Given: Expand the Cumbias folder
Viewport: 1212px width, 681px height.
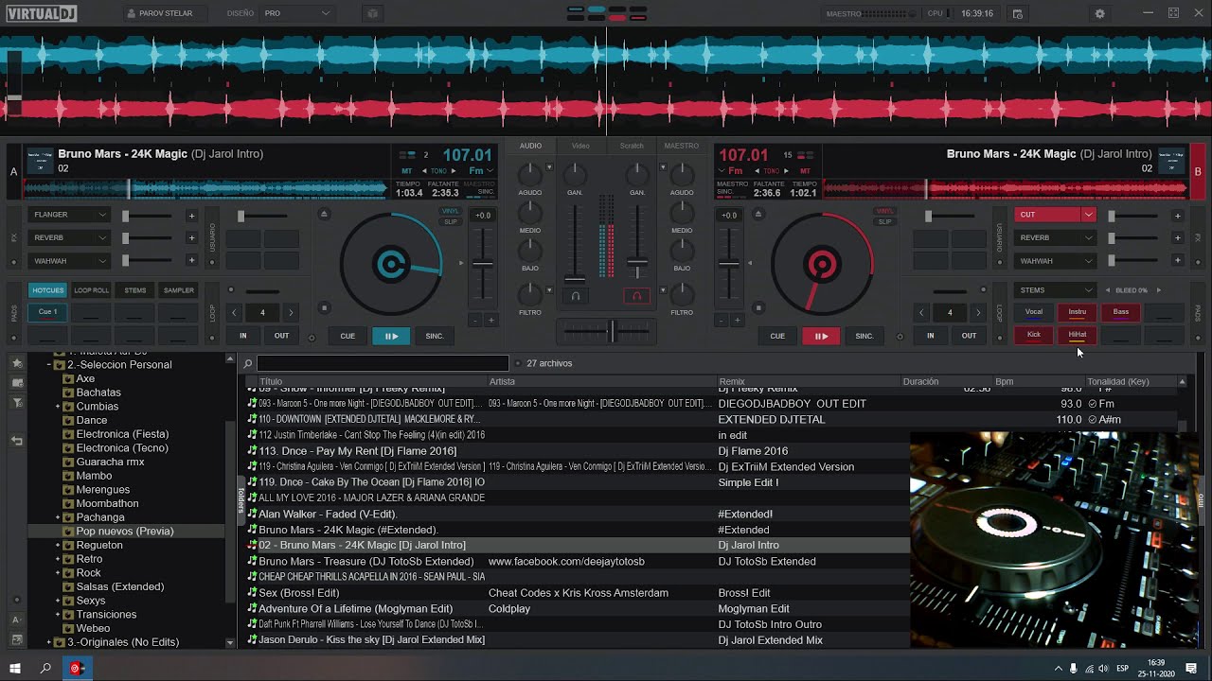Looking at the screenshot, I should (x=58, y=407).
